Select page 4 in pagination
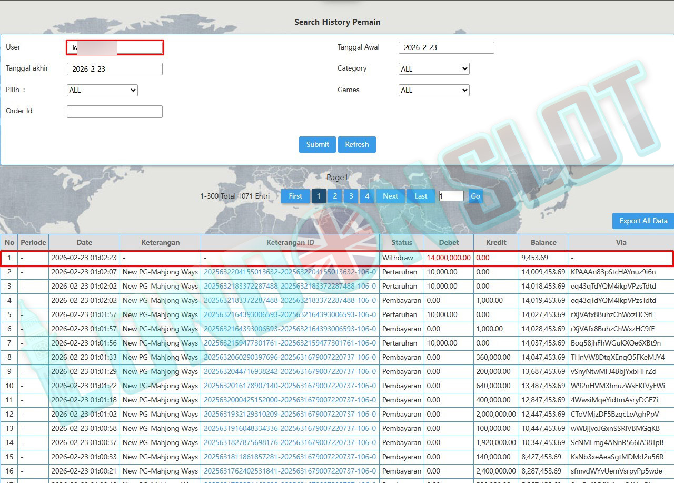The image size is (674, 483). (x=367, y=196)
